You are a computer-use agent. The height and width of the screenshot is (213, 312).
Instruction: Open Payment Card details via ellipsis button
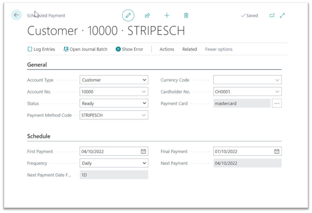[x=277, y=103]
